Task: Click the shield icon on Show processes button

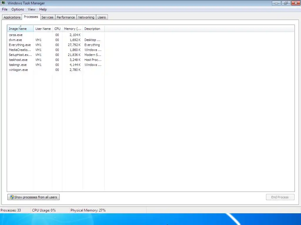Action: (12, 197)
